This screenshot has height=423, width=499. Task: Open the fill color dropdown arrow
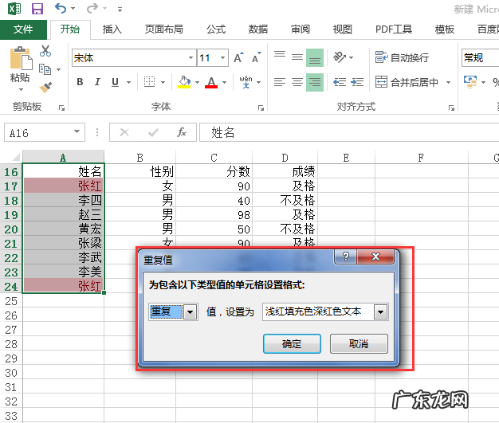(x=198, y=82)
